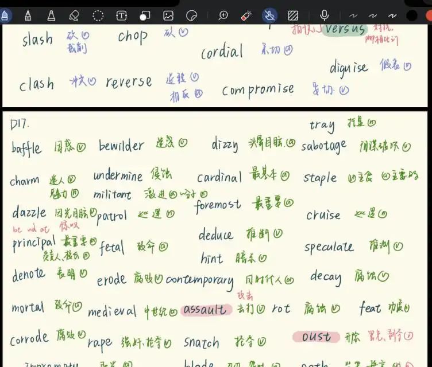
Task: Activate the eraser tool
Action: 74,15
